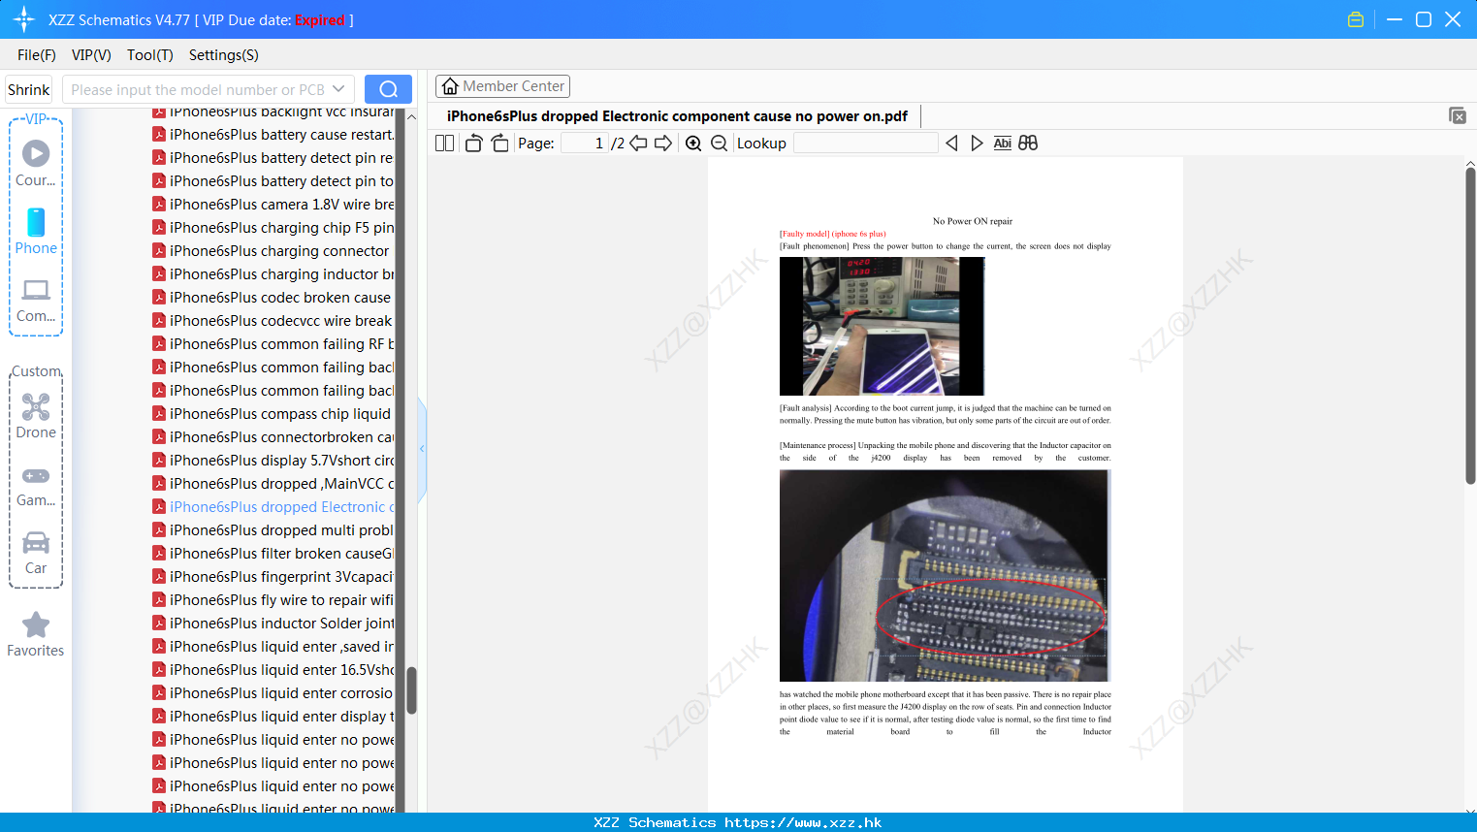This screenshot has height=832, width=1477.
Task: Open iPhone6sPlus liquid enter ,saved file
Action: coord(273,647)
